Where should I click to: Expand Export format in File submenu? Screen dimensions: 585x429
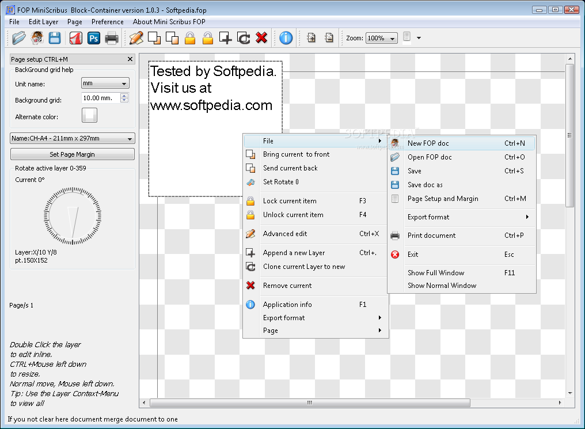[462, 217]
